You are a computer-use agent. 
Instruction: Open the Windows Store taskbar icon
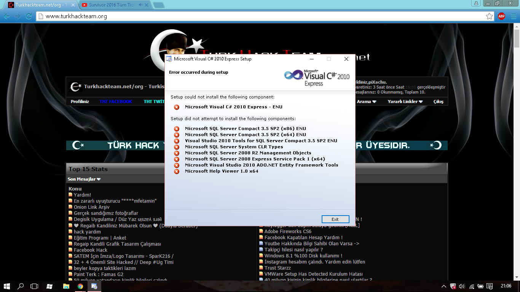[x=49, y=286]
